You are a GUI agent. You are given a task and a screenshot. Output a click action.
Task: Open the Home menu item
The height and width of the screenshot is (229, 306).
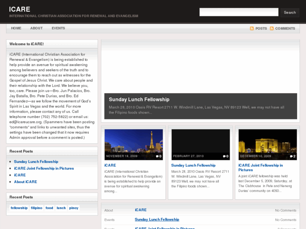(16, 28)
